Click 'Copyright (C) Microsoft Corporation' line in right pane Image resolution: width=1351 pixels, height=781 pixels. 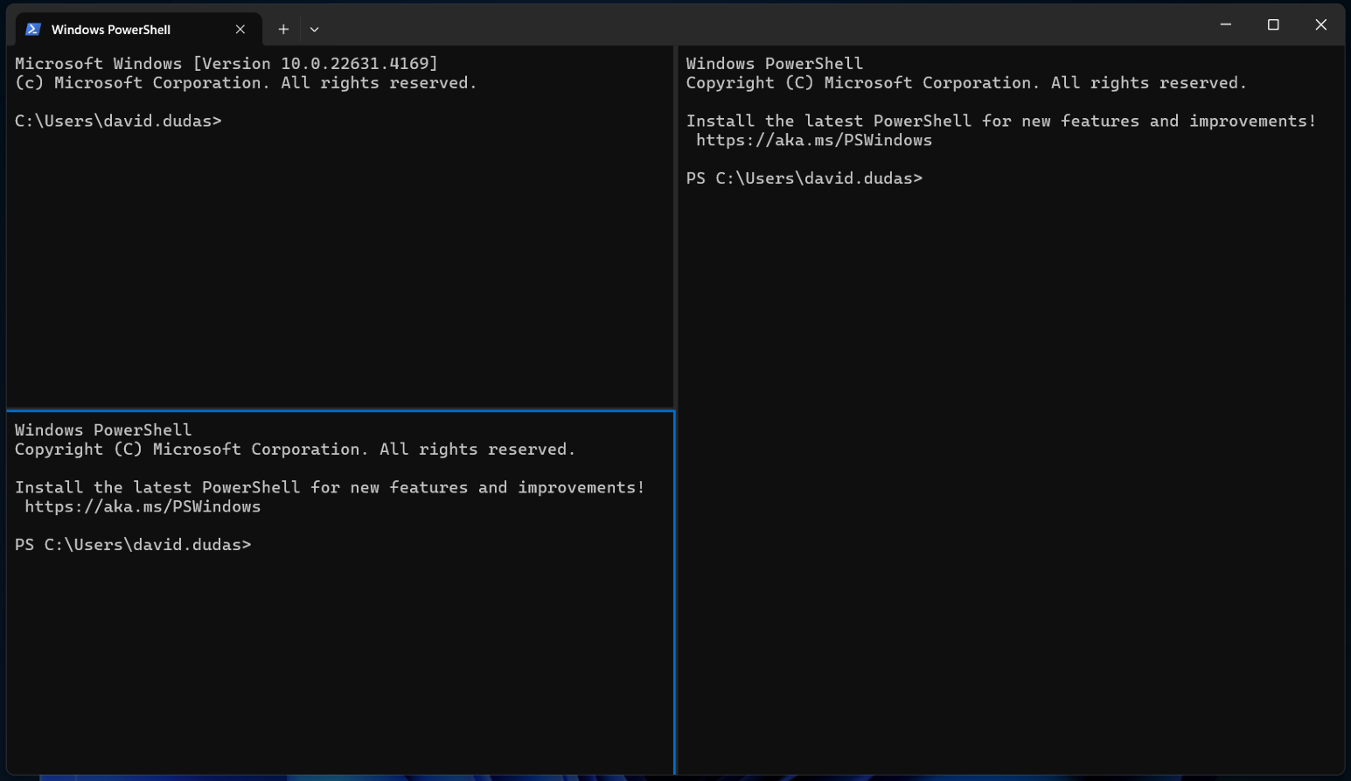[x=966, y=83]
